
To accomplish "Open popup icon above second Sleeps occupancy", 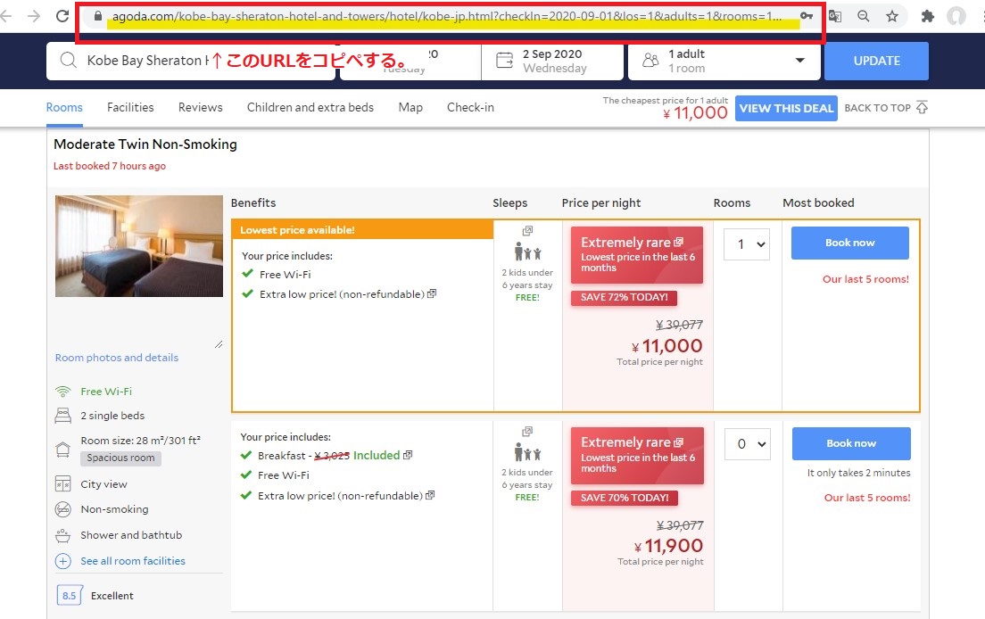I will 527,432.
